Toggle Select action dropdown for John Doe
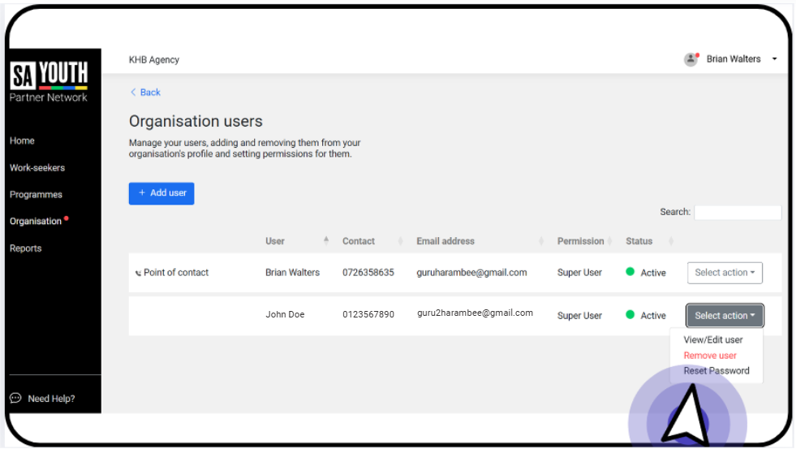The height and width of the screenshot is (449, 796). [x=725, y=315]
